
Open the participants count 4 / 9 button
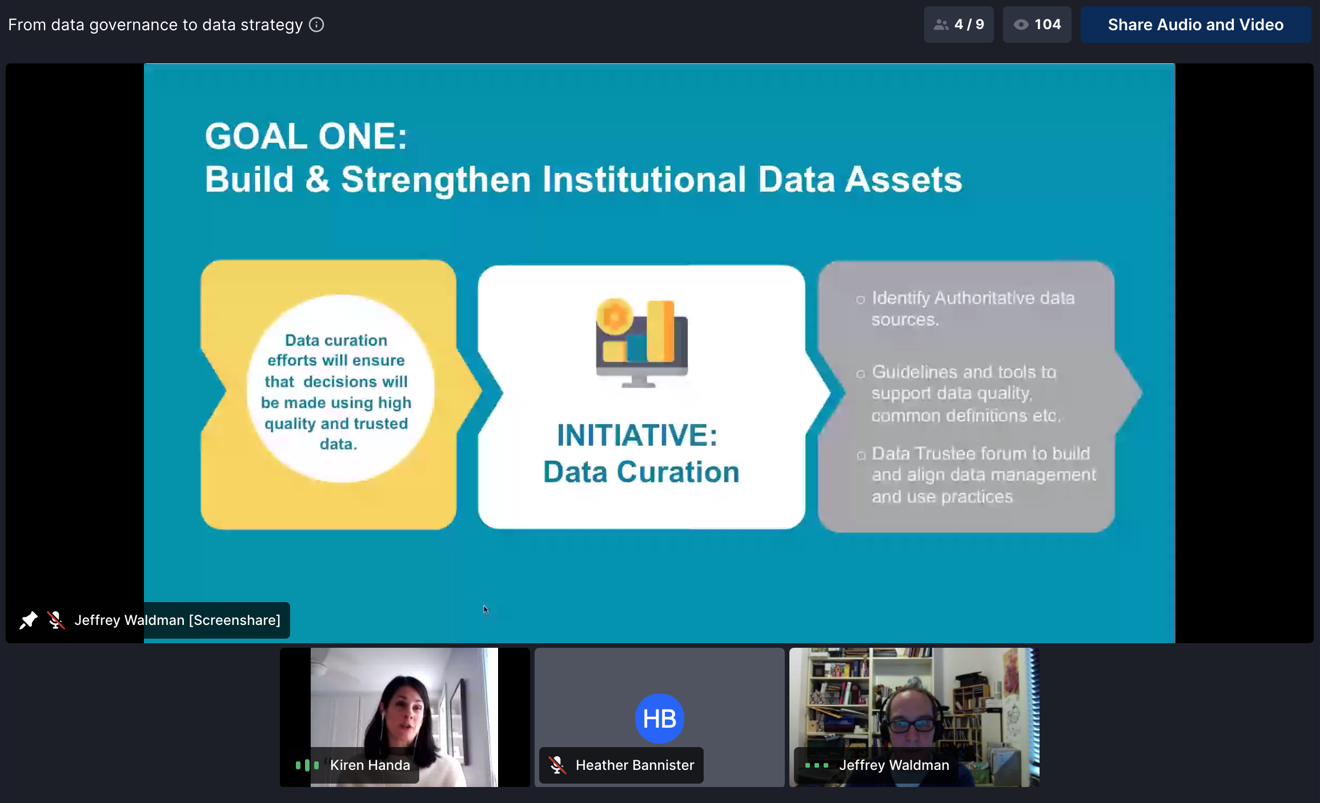coord(958,25)
